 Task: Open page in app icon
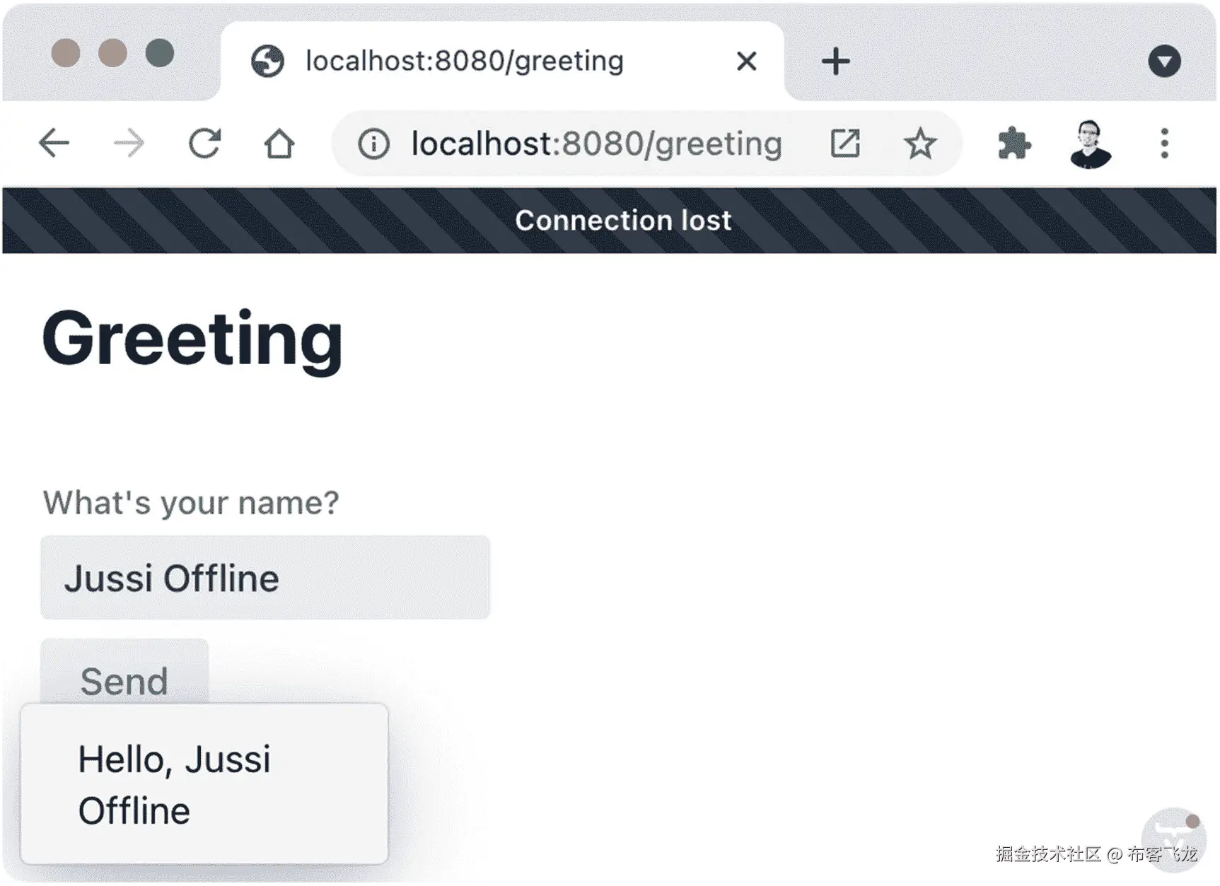pyautogui.click(x=844, y=144)
